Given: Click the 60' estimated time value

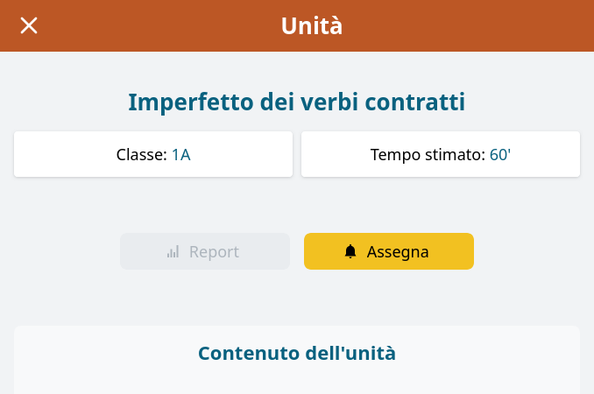Looking at the screenshot, I should pos(500,154).
